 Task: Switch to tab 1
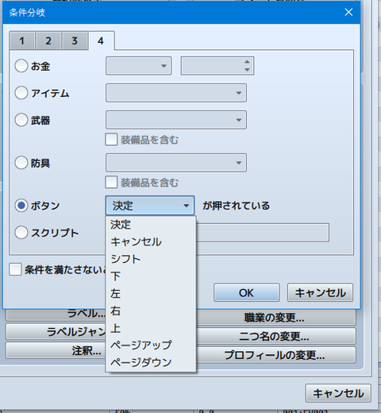[22, 41]
